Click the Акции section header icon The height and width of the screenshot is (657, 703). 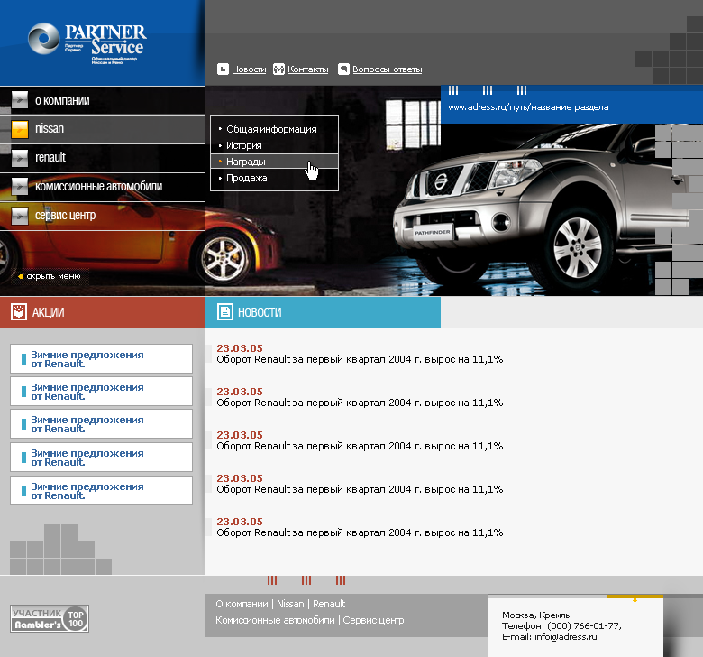point(19,311)
